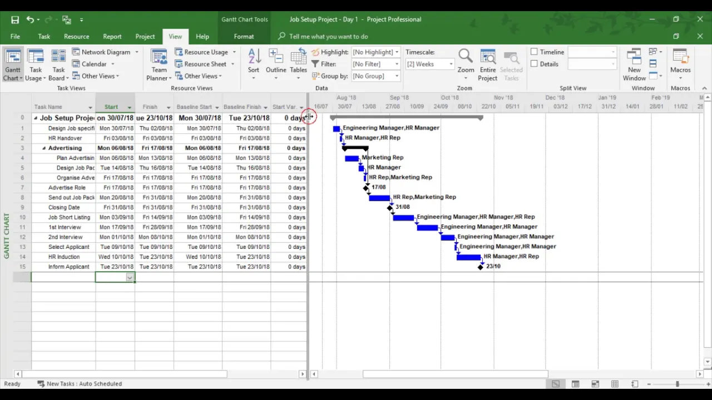The width and height of the screenshot is (712, 400).
Task: Select the HR Induction task name cell
Action: click(x=63, y=257)
